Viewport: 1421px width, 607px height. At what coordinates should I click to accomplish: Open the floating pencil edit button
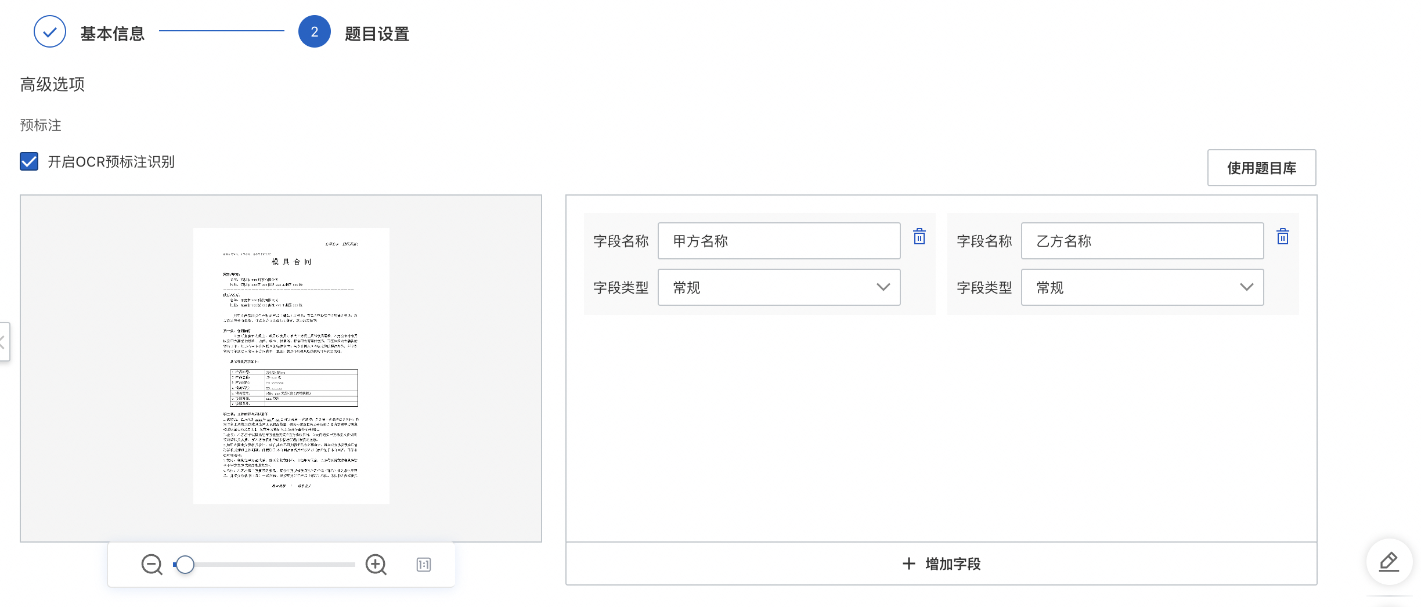(1388, 562)
